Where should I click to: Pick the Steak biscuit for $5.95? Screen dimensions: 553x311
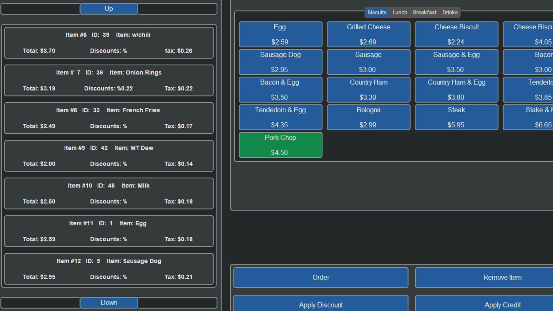[456, 117]
